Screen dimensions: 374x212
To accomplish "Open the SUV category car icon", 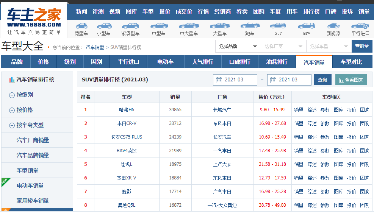I will point(278,25).
